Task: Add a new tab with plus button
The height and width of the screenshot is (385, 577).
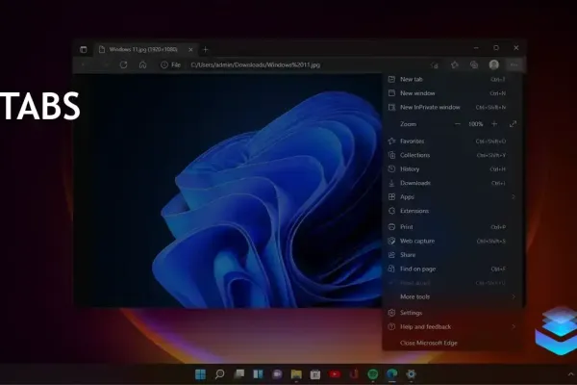Action: pyautogui.click(x=206, y=49)
